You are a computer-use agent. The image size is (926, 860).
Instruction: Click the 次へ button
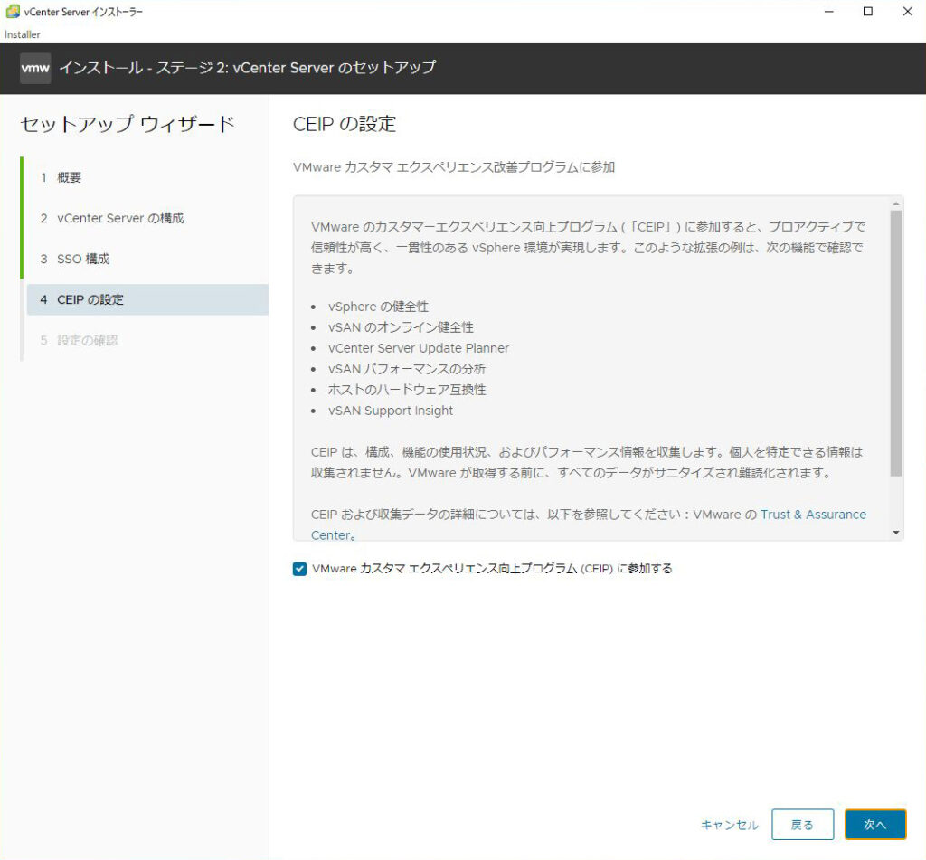[x=875, y=825]
